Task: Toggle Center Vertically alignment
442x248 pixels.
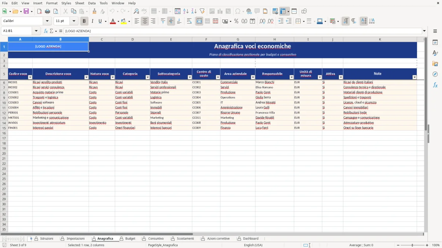Action: point(171,21)
